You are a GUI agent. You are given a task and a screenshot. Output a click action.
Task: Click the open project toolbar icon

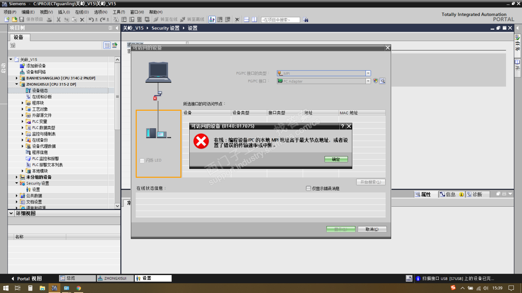15,20
